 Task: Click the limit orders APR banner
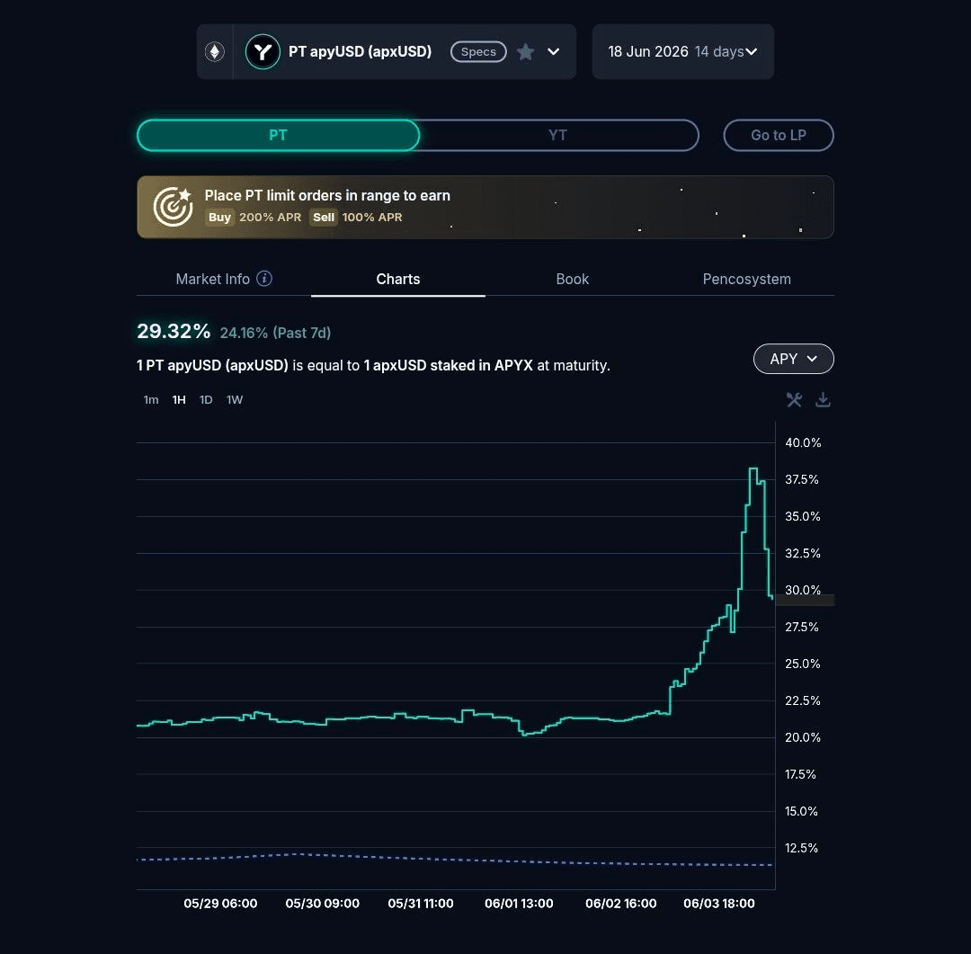pos(485,207)
